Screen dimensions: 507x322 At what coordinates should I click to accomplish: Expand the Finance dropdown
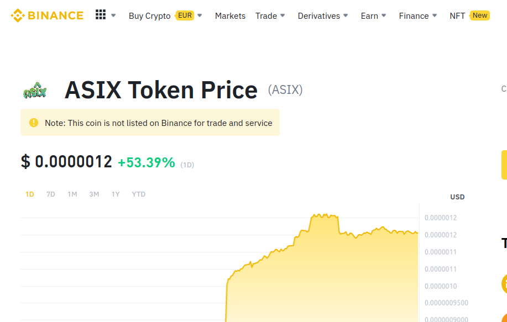pos(418,16)
